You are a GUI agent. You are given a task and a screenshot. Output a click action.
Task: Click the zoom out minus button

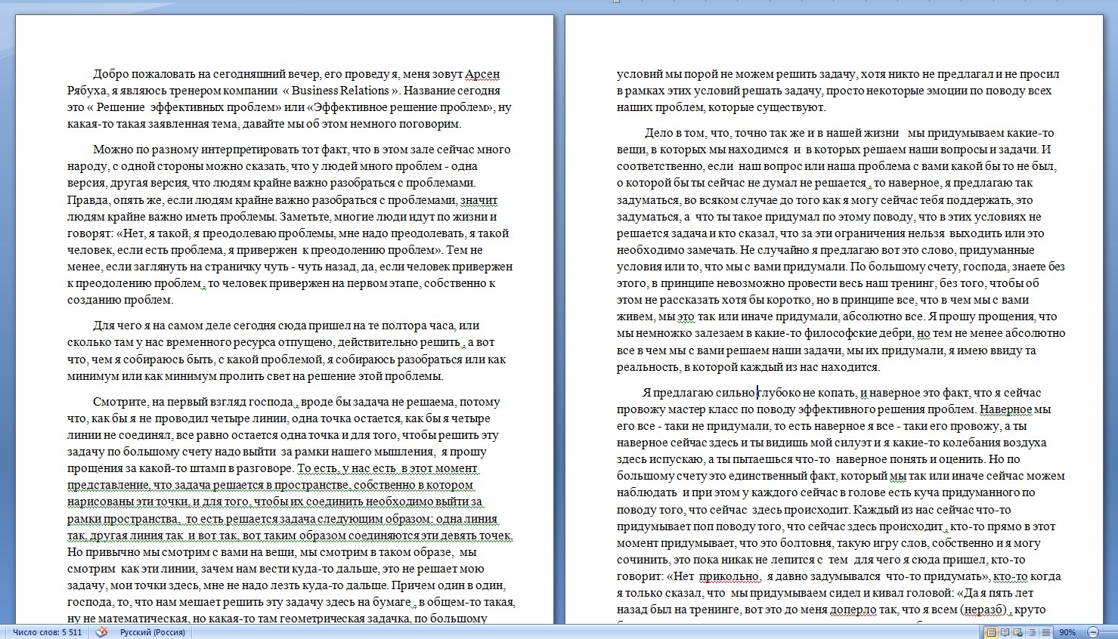coord(1092,632)
